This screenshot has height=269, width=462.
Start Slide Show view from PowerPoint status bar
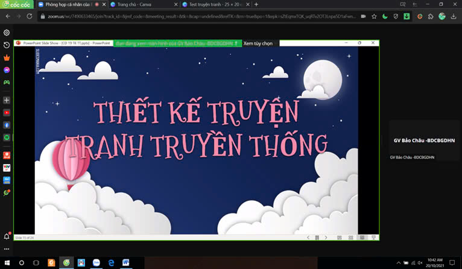(x=373, y=238)
